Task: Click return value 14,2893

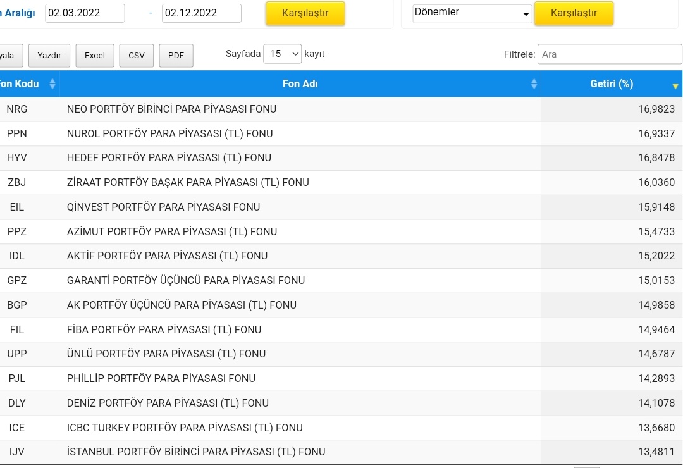Action: pyautogui.click(x=656, y=378)
